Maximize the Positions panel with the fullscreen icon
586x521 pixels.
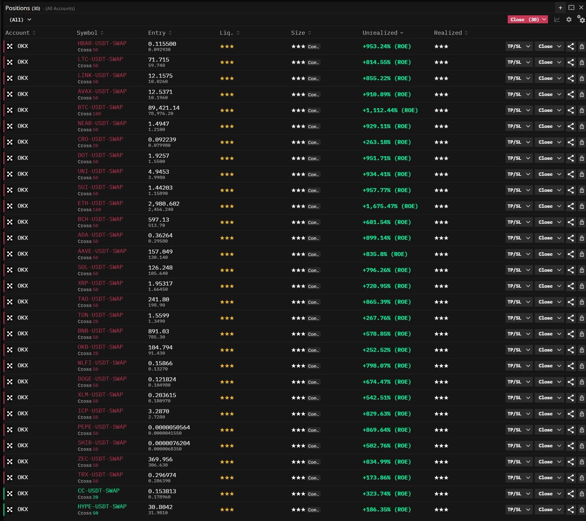[x=571, y=8]
